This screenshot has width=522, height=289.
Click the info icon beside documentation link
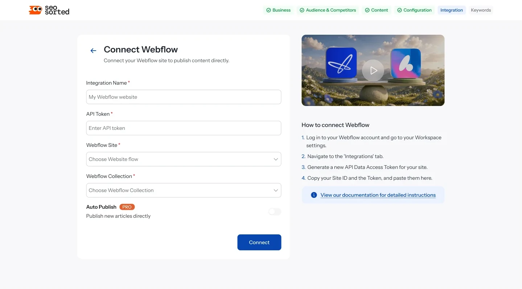click(x=314, y=195)
